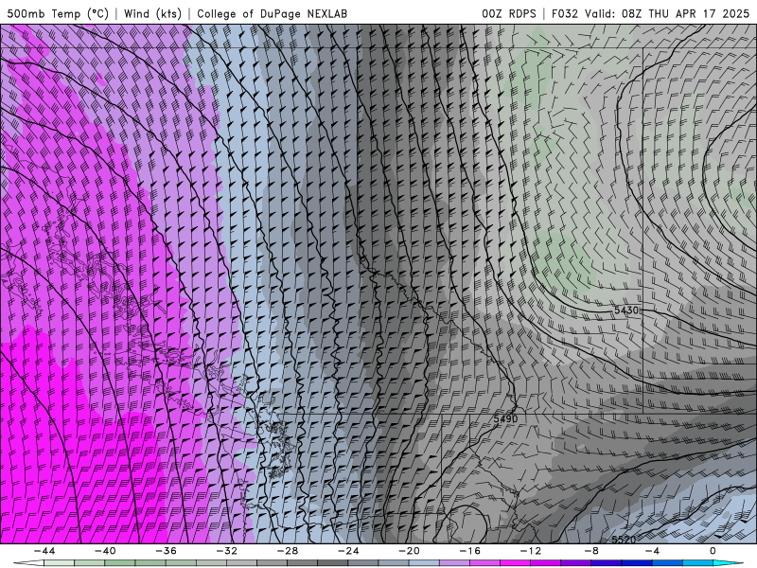Click the -8 colorbar tick label

coord(591,551)
